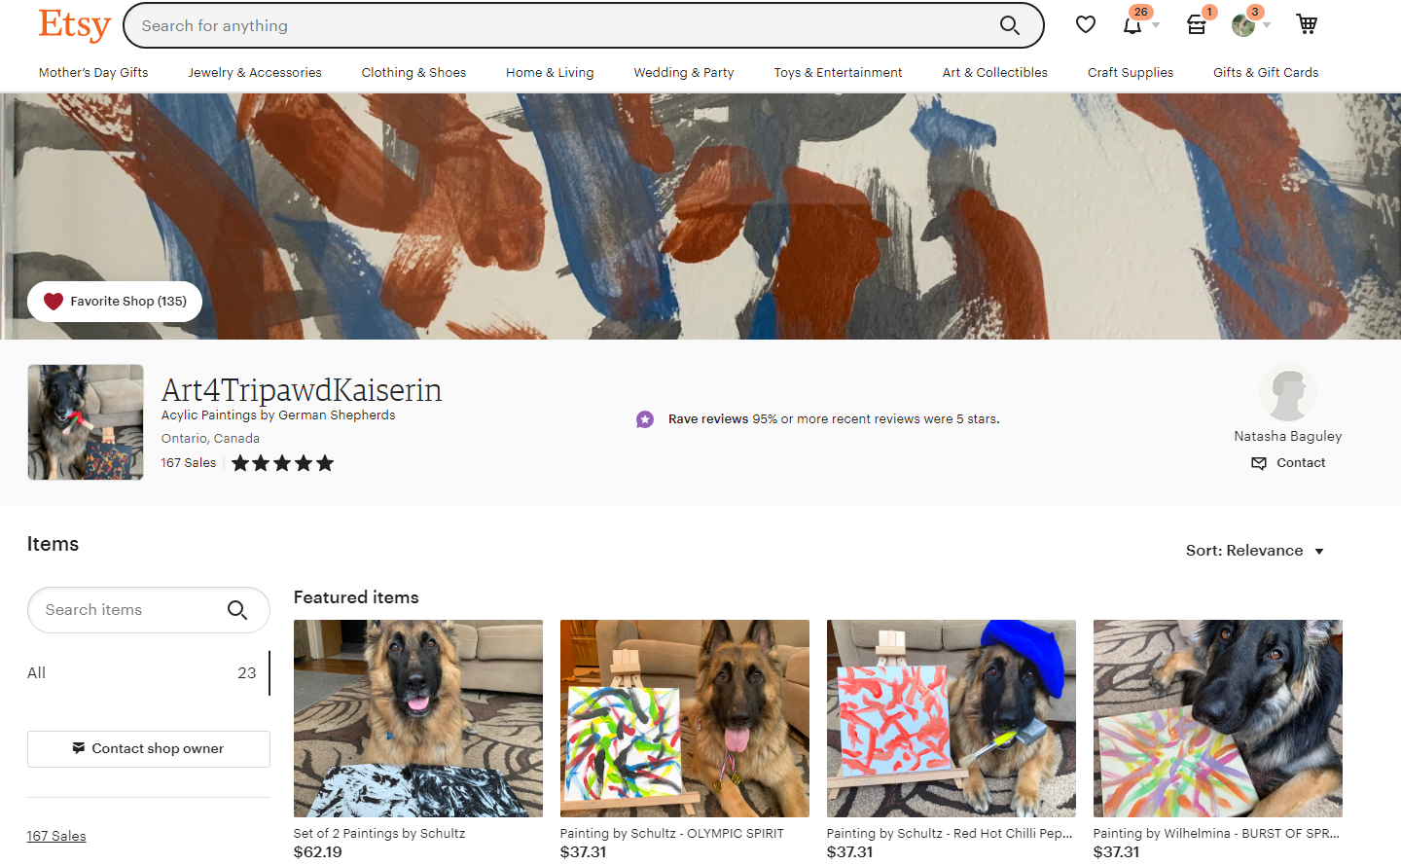The image size is (1401, 865).
Task: Open Mother's Day Gifts category
Action: point(93,72)
